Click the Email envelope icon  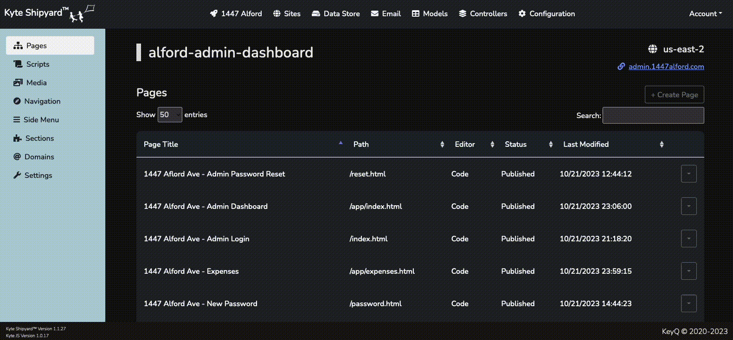[375, 13]
